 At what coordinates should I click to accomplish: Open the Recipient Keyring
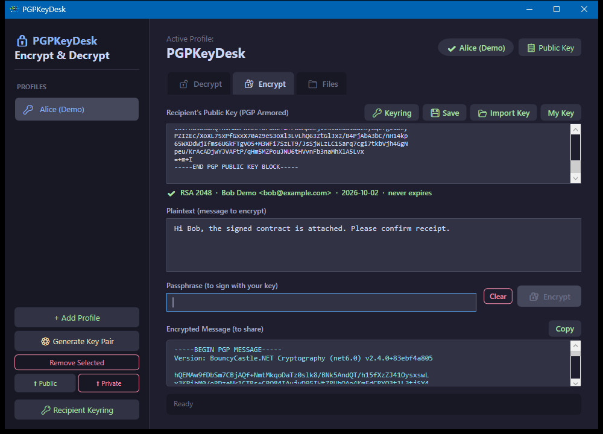pos(77,410)
